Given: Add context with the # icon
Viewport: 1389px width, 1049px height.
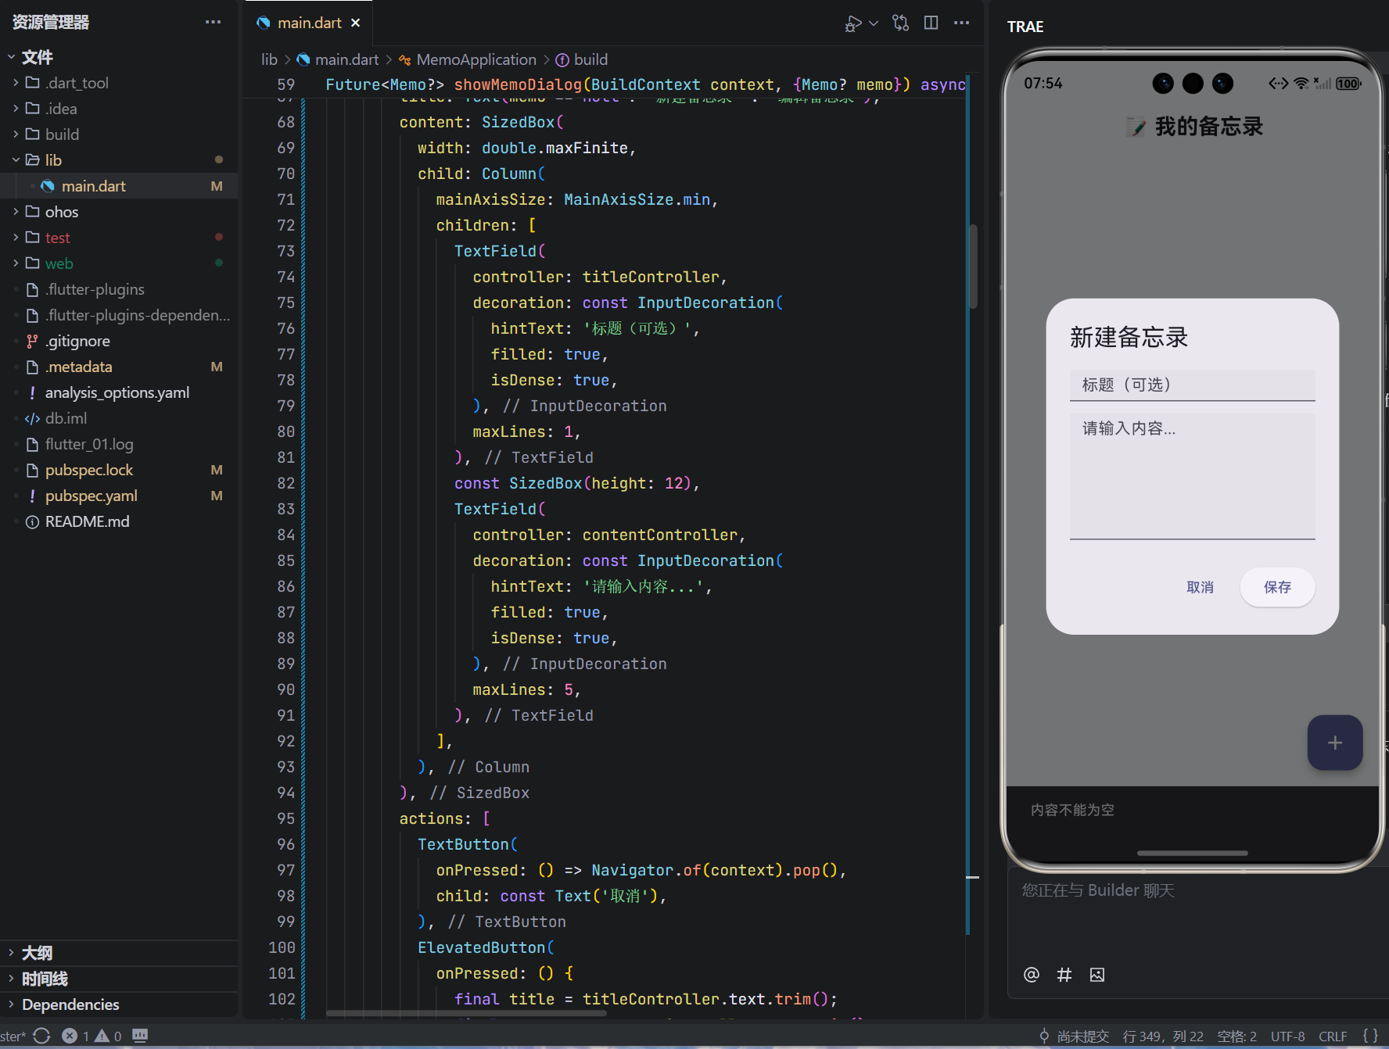Looking at the screenshot, I should click(x=1064, y=975).
